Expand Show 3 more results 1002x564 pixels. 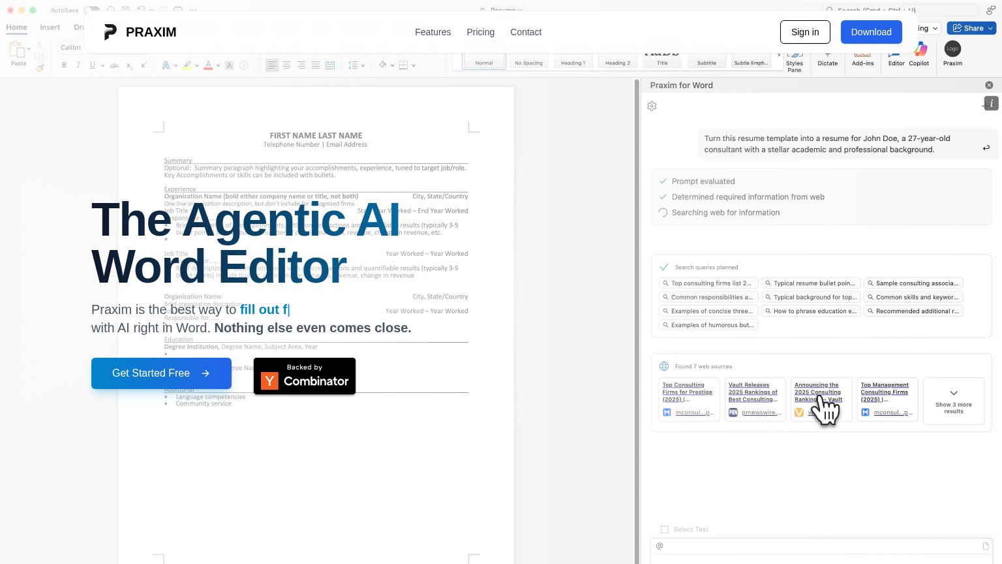point(953,401)
